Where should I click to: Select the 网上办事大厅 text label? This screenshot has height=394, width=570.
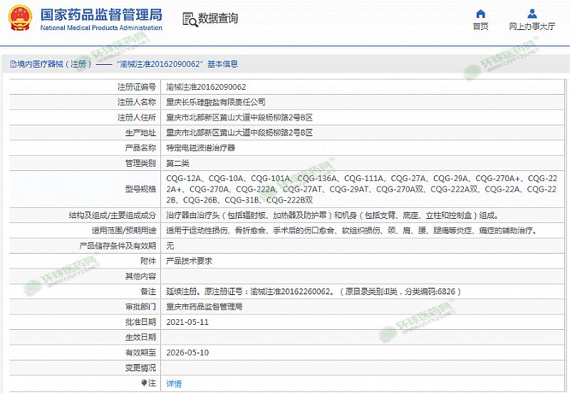(x=532, y=27)
